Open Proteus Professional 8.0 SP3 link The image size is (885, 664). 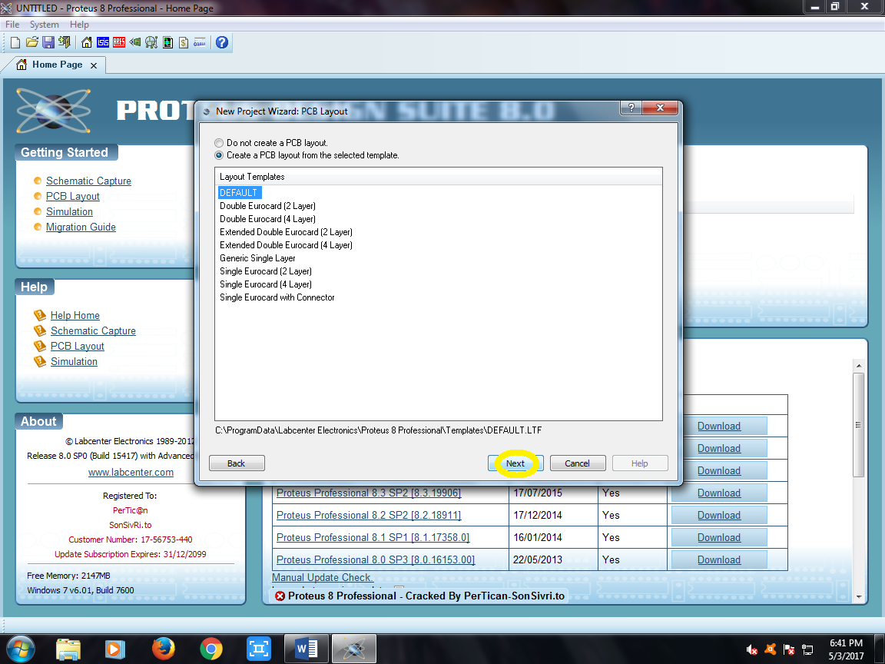point(376,559)
